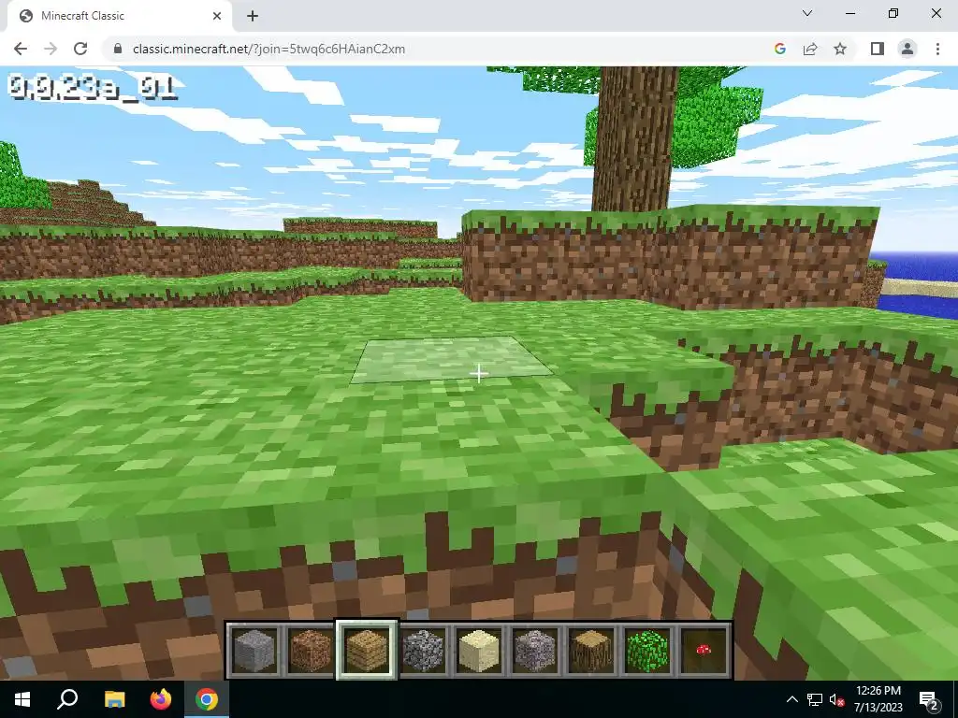Open the tab search dropdown
This screenshot has width=958, height=718.
[807, 13]
